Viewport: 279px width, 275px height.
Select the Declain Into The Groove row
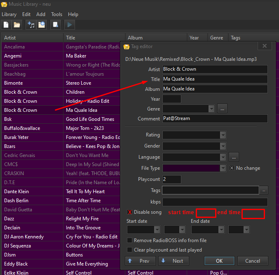point(61,228)
